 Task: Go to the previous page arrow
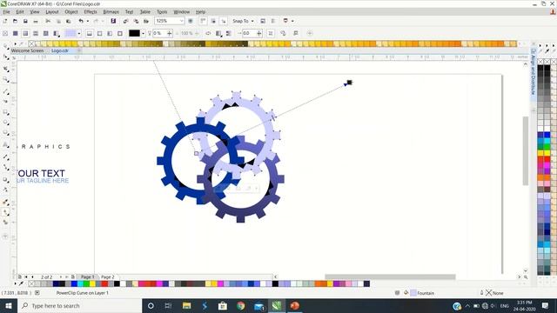click(33, 276)
